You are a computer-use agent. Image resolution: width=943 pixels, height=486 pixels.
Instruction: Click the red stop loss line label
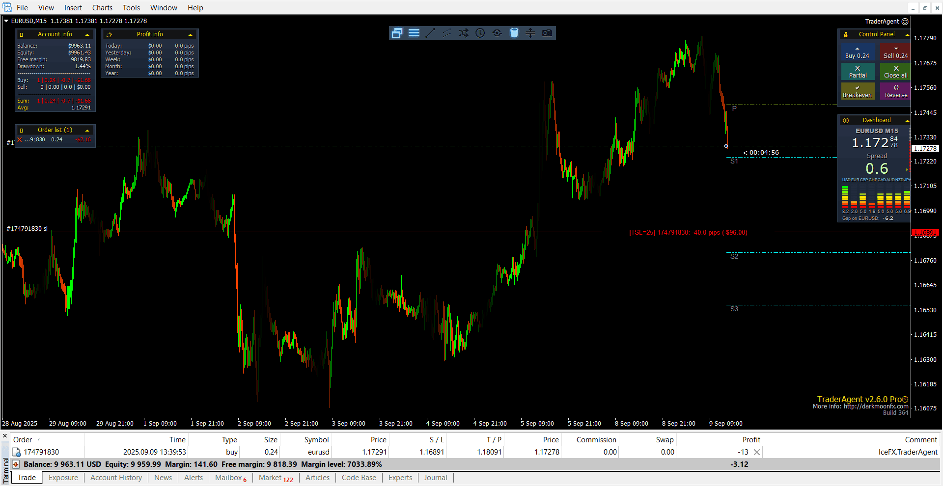pos(27,229)
